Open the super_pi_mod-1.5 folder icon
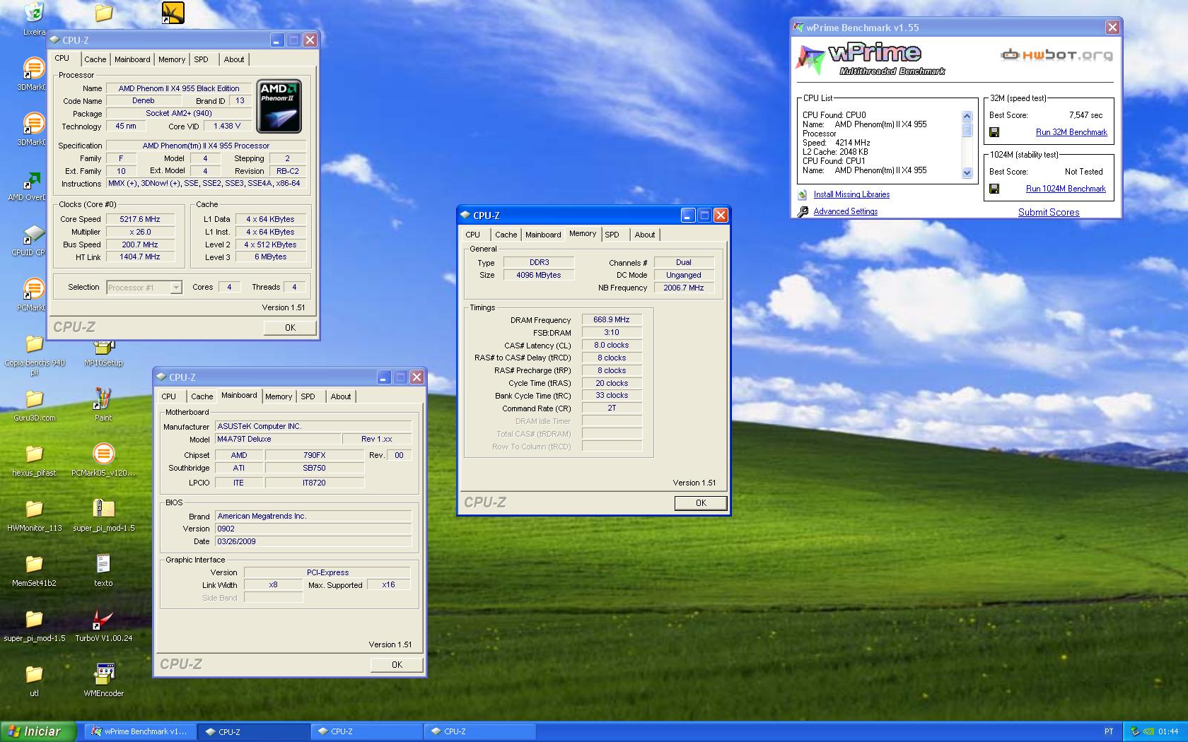 (x=34, y=619)
